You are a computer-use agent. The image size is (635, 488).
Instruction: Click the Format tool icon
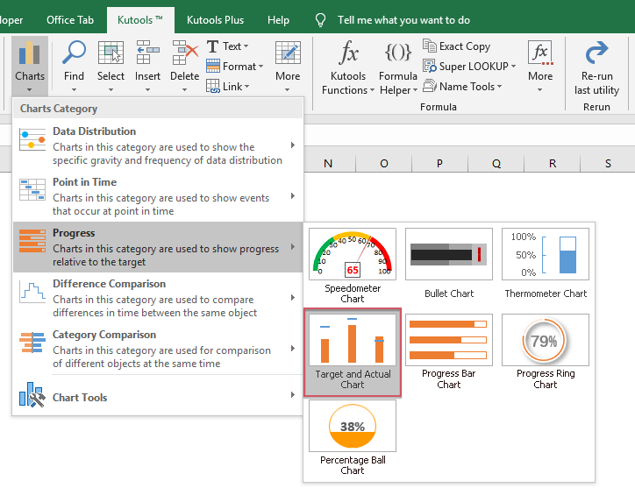[x=213, y=66]
